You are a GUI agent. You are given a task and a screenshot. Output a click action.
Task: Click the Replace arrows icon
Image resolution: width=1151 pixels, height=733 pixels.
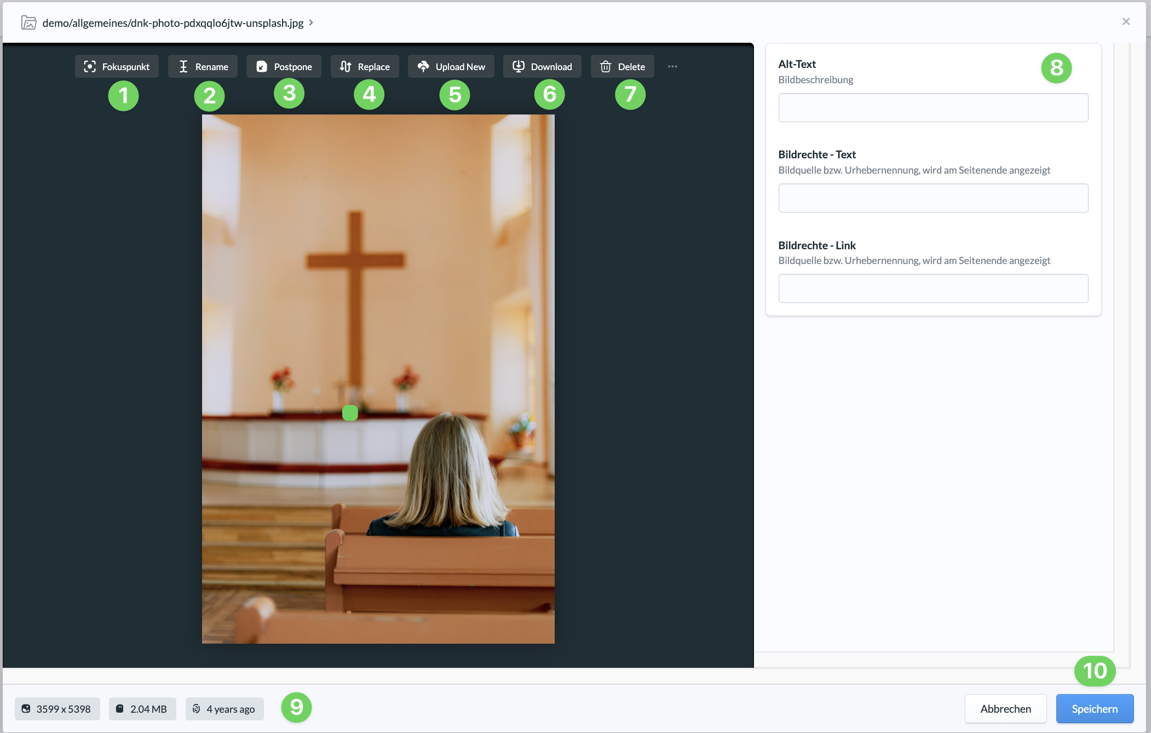point(346,66)
